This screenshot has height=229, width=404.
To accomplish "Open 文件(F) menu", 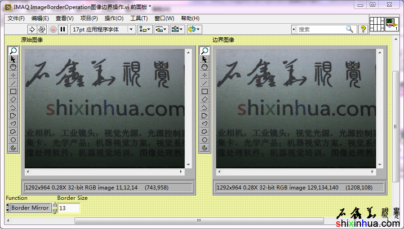I will tap(16, 18).
